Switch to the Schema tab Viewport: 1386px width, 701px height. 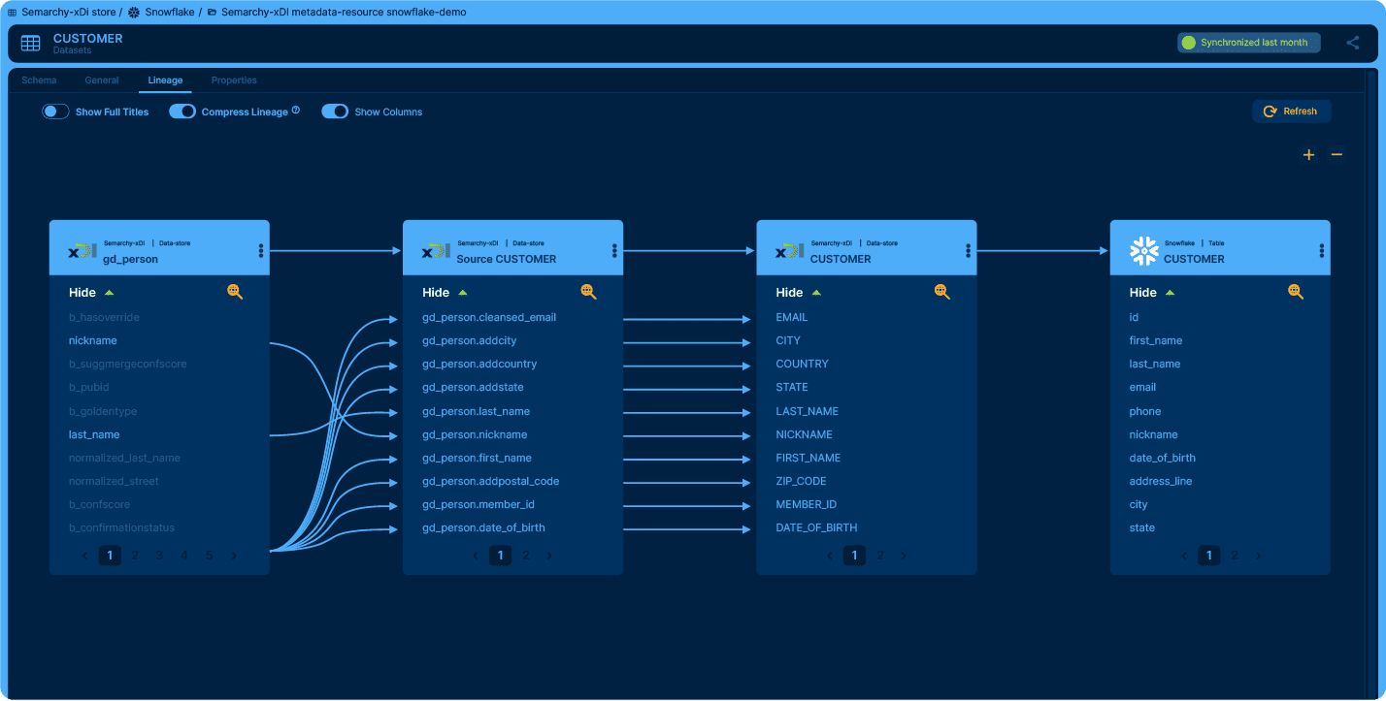coord(39,80)
